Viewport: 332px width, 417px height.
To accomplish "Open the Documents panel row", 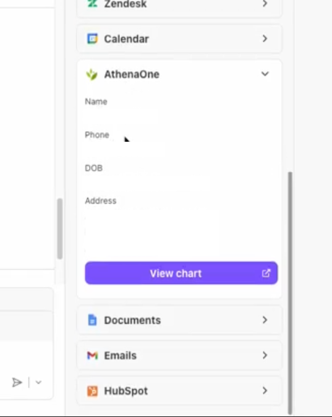I will click(179, 320).
